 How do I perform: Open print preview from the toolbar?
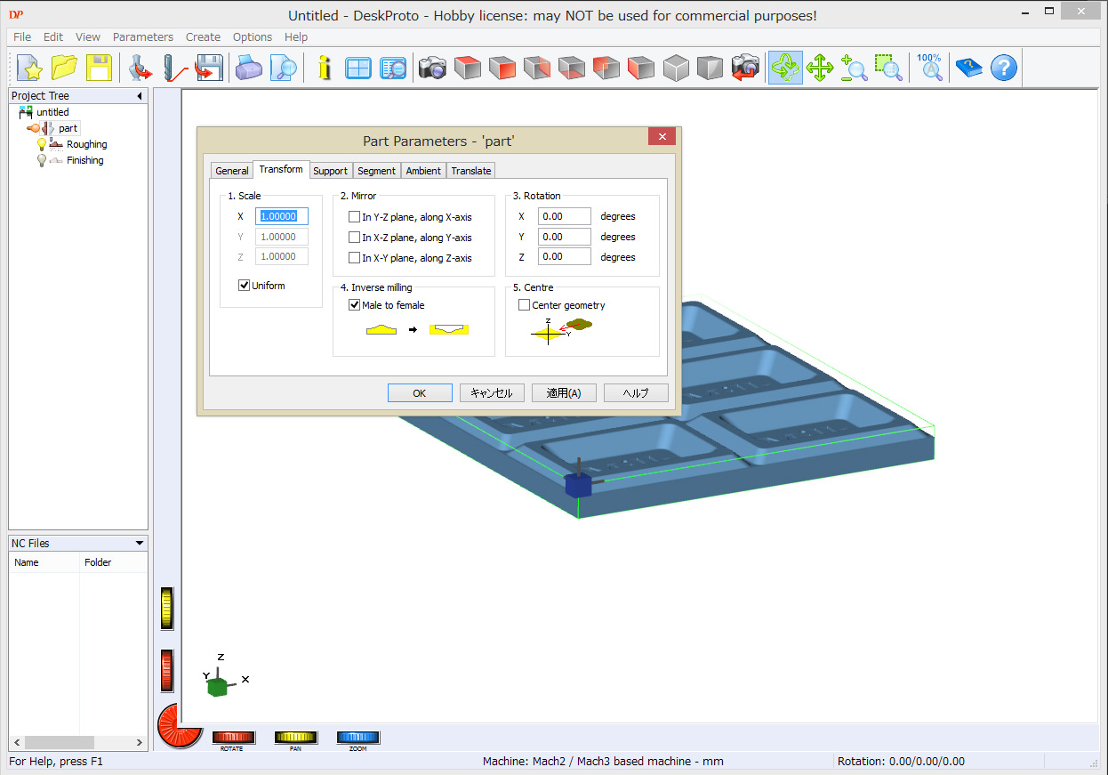pyautogui.click(x=283, y=68)
